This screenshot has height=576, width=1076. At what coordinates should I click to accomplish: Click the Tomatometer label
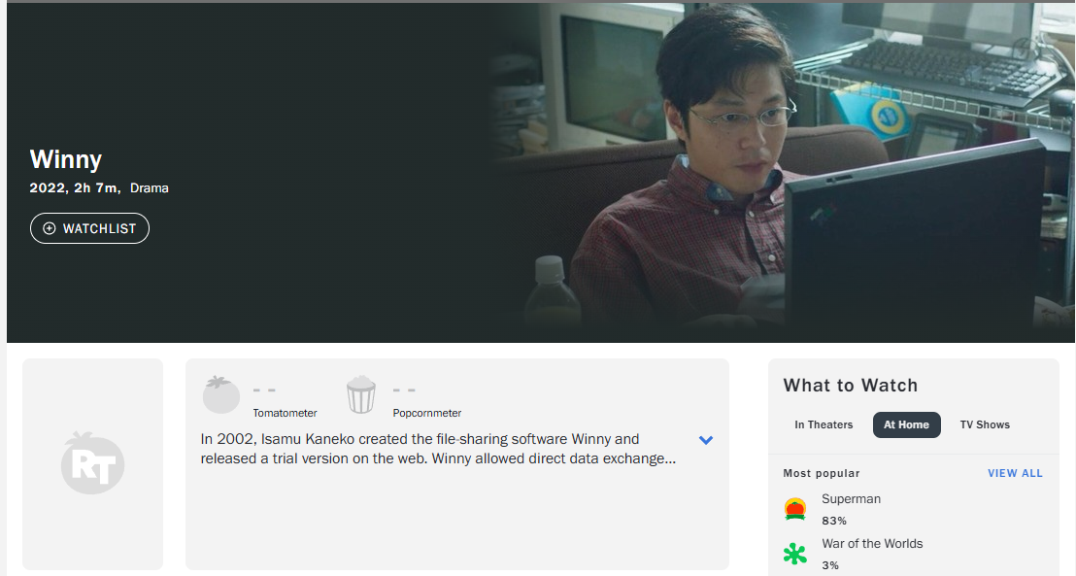click(285, 413)
